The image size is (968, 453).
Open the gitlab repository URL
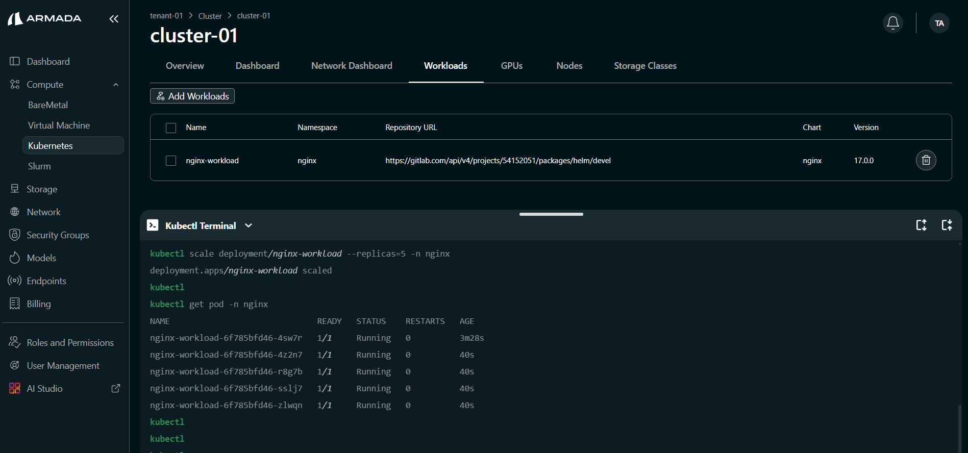tap(498, 161)
